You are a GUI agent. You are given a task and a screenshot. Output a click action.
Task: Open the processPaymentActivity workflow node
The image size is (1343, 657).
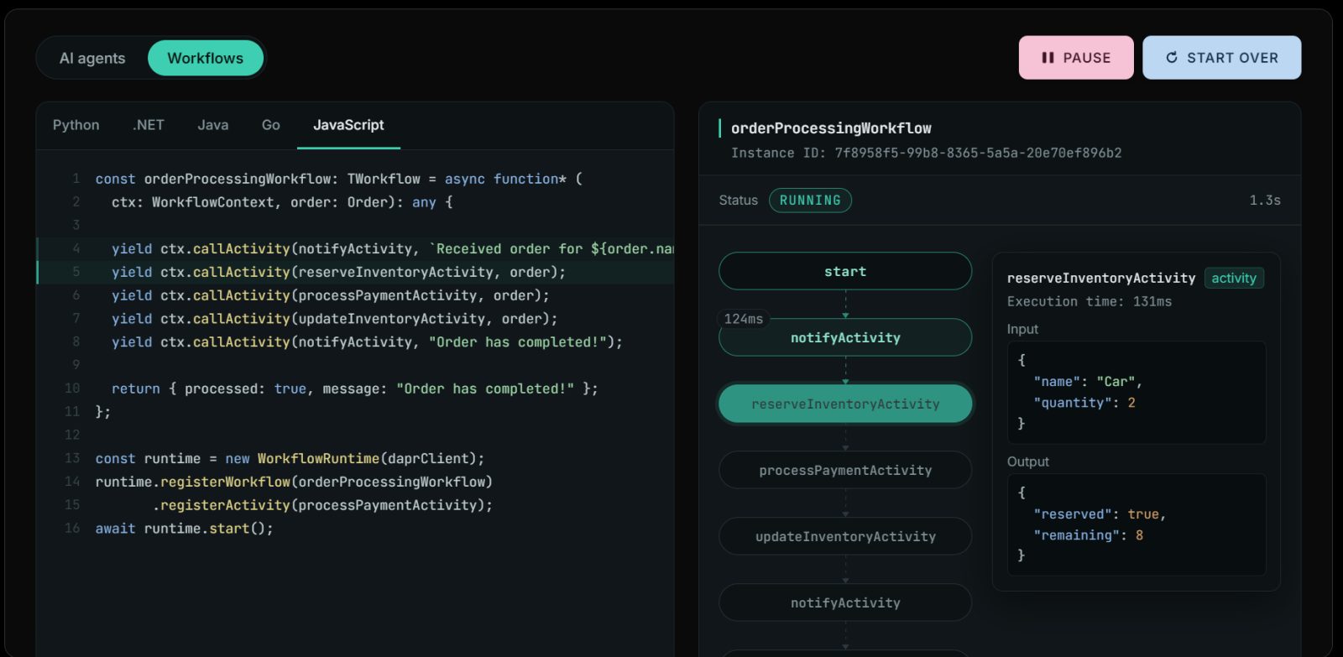click(845, 470)
